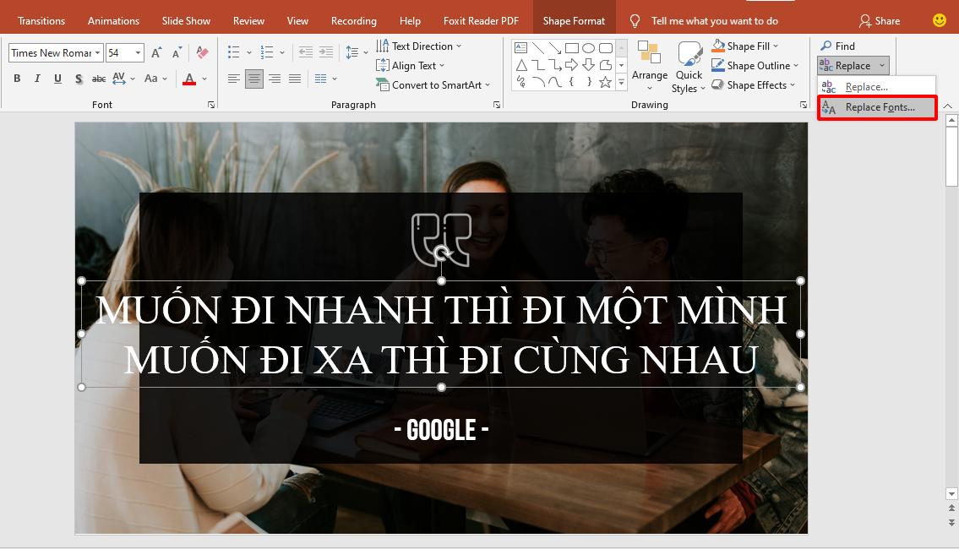The image size is (959, 549).
Task: Apply text shadow formatting
Action: pyautogui.click(x=78, y=79)
